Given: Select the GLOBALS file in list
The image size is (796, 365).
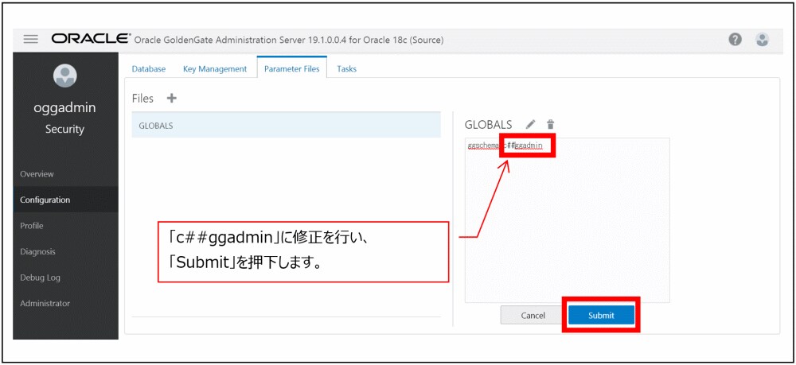Looking at the screenshot, I should (287, 125).
